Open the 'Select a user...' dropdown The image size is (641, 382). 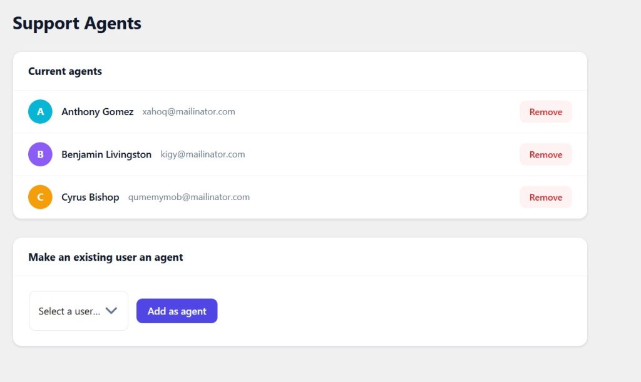pos(78,311)
